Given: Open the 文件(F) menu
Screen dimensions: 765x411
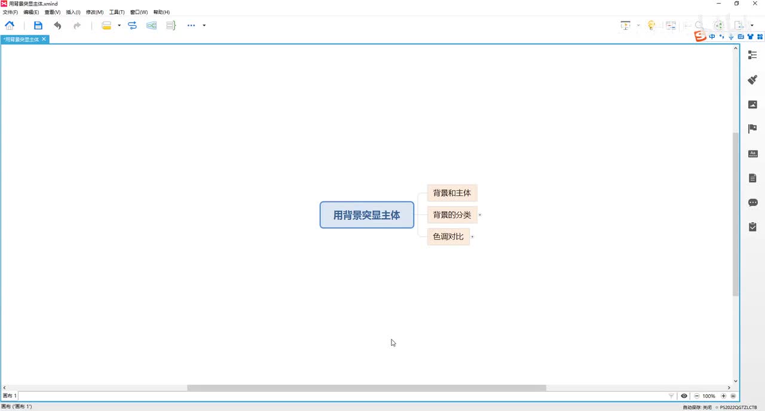Looking at the screenshot, I should 10,12.
